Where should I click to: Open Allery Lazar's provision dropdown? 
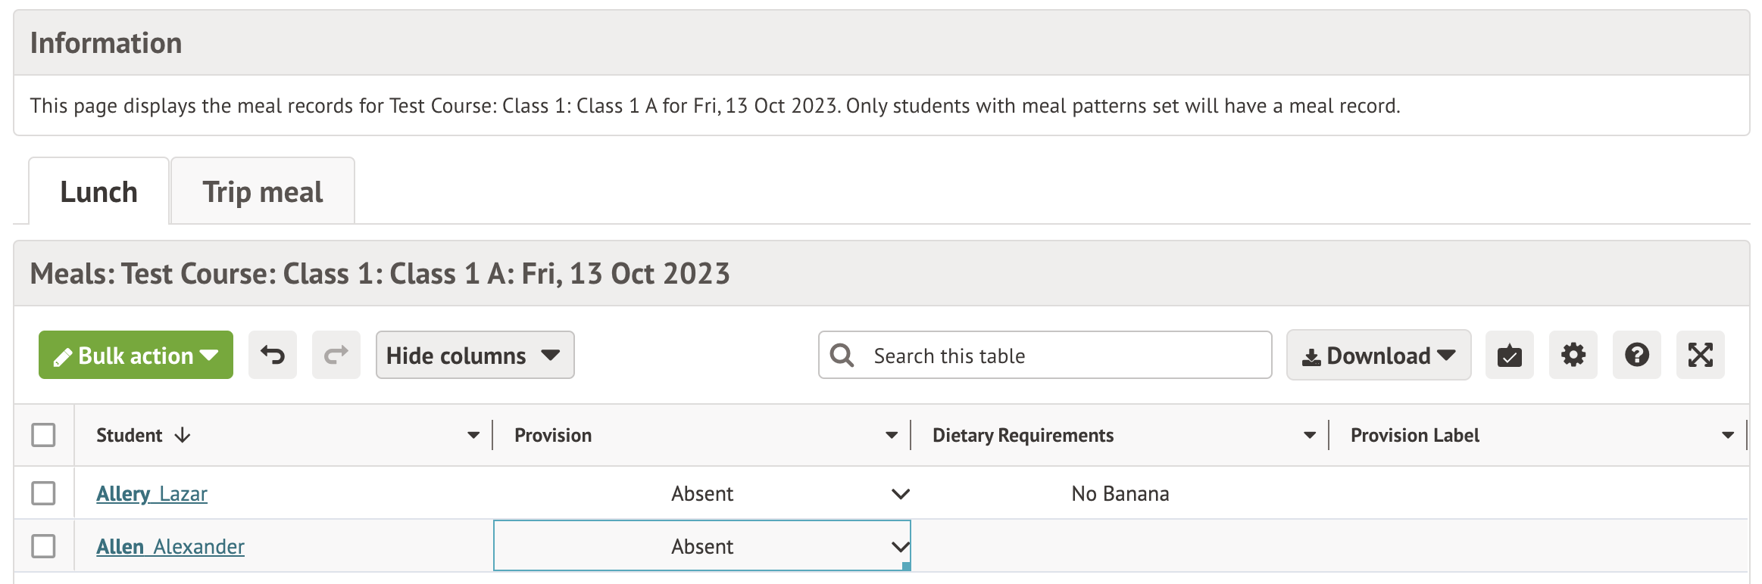coord(900,494)
